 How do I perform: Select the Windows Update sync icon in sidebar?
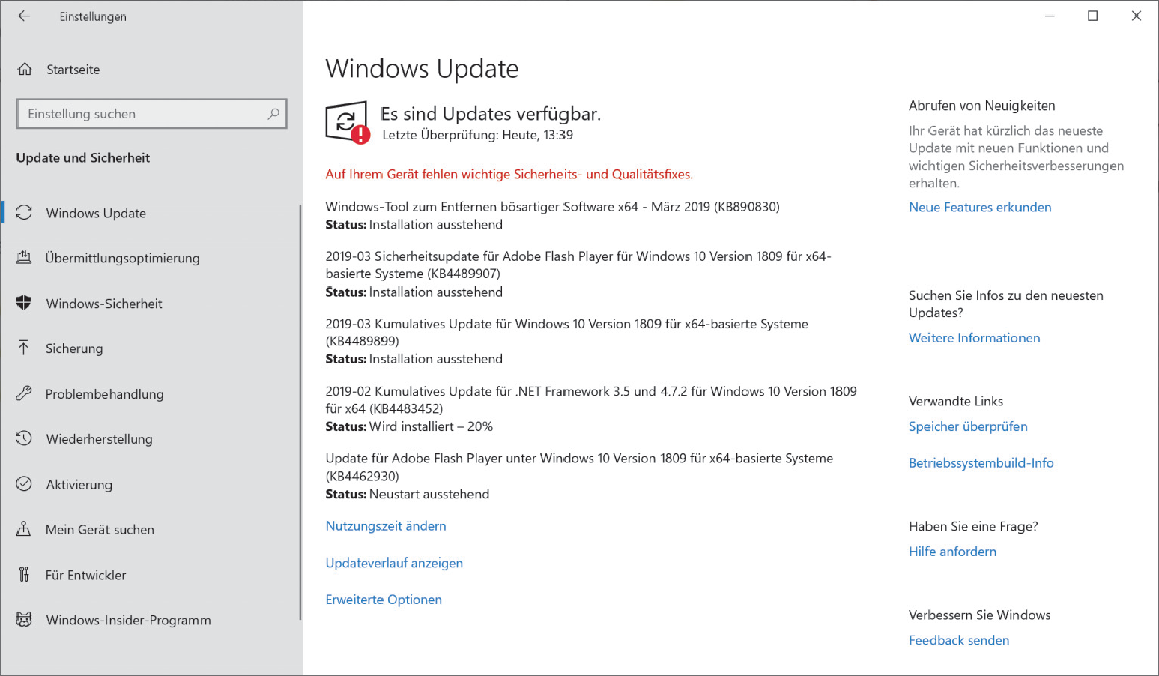pos(24,213)
